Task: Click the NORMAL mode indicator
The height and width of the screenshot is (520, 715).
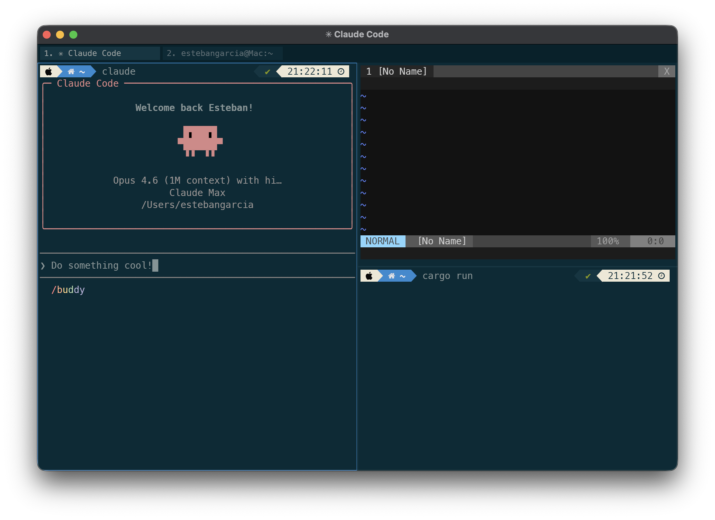Action: click(x=383, y=241)
